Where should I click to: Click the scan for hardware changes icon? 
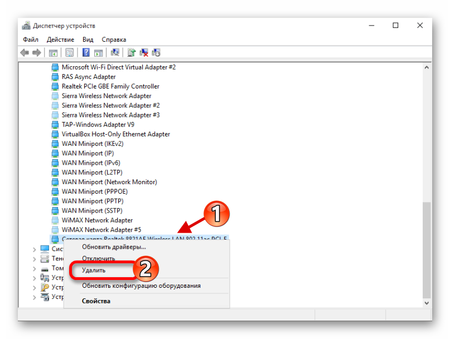coord(115,53)
